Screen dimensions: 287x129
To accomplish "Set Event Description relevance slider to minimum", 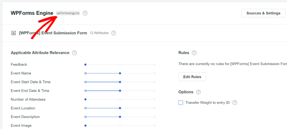I will (x=86, y=117).
